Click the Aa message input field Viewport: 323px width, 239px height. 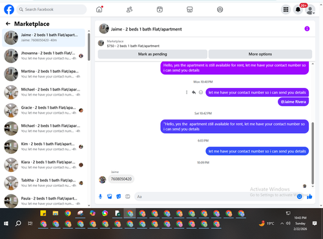215,196
